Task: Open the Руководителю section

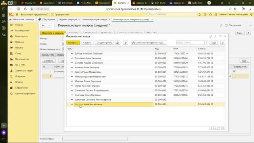Action: (22, 31)
